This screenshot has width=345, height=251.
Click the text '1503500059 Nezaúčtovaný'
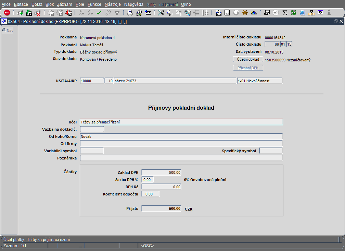pos(287,60)
